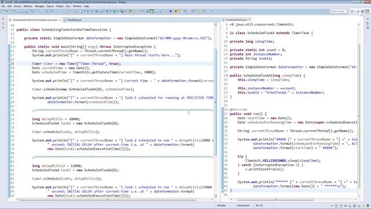Open the Source menu
The image size is (371, 209).
[x=17, y=6]
